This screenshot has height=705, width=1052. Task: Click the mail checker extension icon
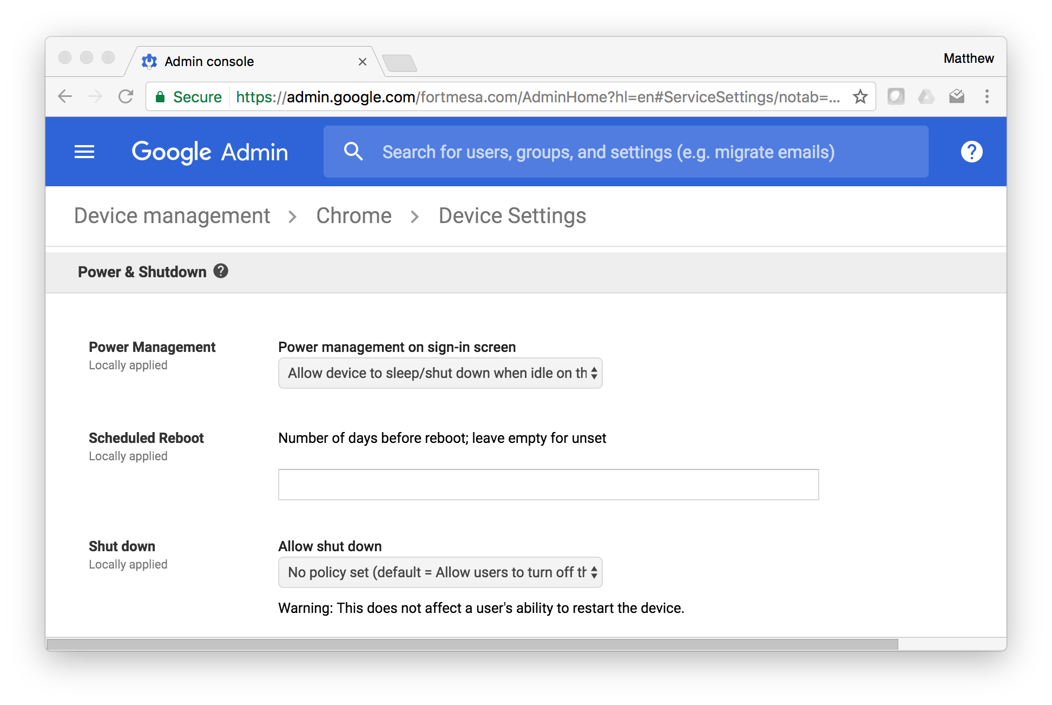[957, 96]
